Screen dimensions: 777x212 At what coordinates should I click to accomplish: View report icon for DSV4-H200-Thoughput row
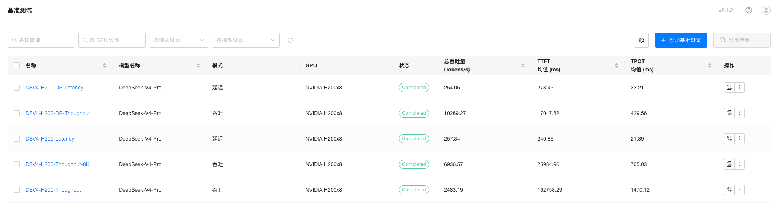(x=729, y=190)
